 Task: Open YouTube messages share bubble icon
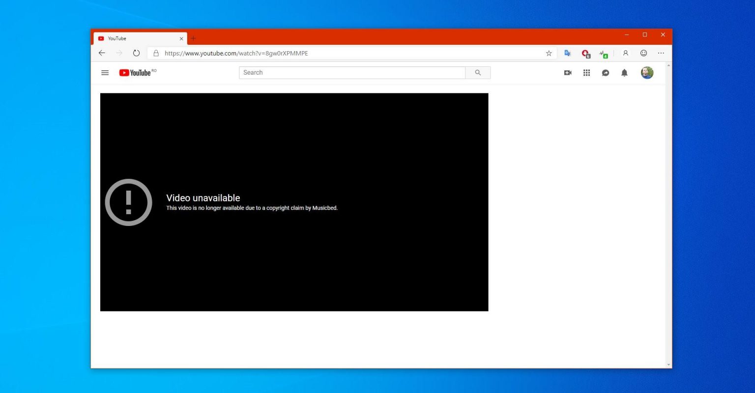[606, 73]
